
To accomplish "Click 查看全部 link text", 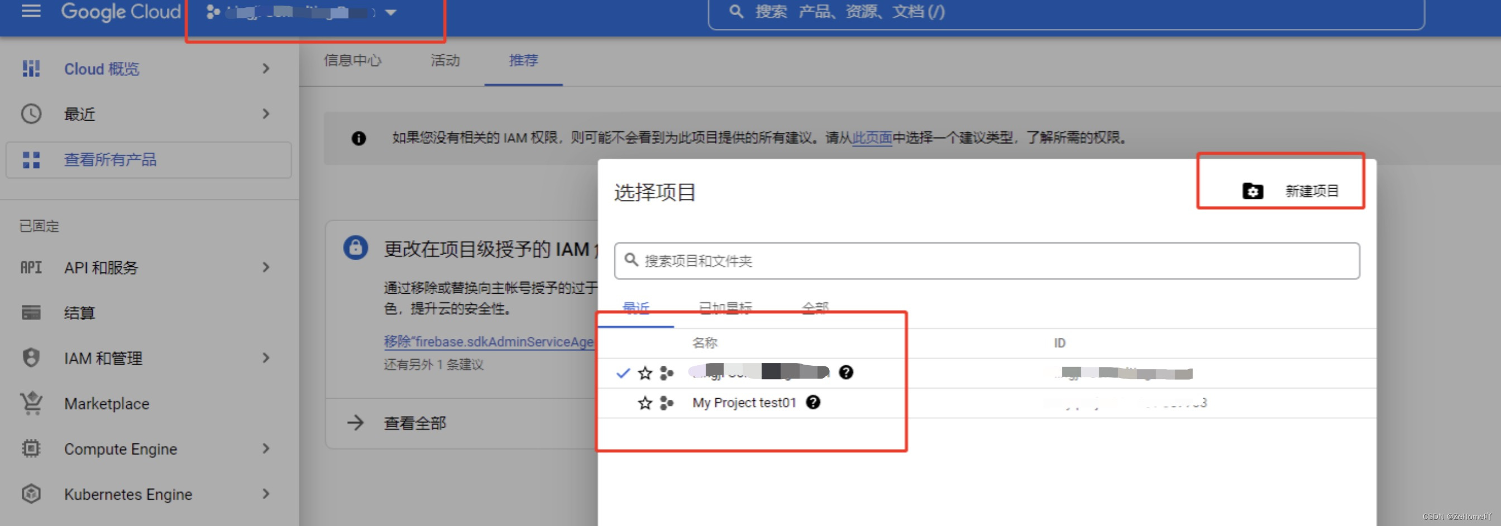I will tap(415, 423).
